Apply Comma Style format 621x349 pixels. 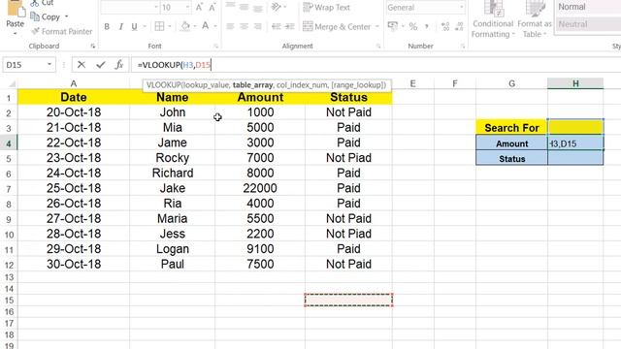(427, 26)
